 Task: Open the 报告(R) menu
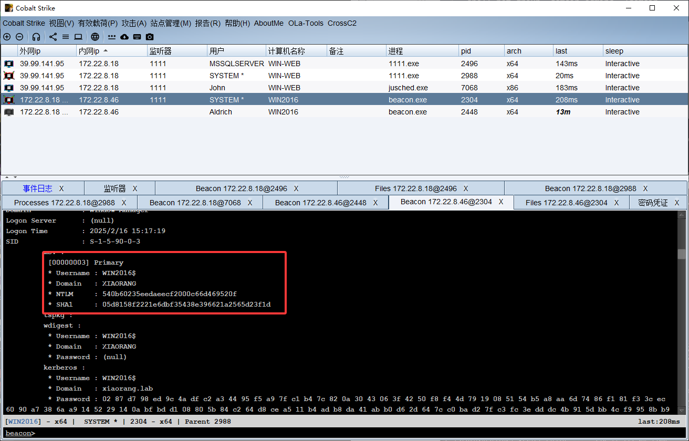207,23
